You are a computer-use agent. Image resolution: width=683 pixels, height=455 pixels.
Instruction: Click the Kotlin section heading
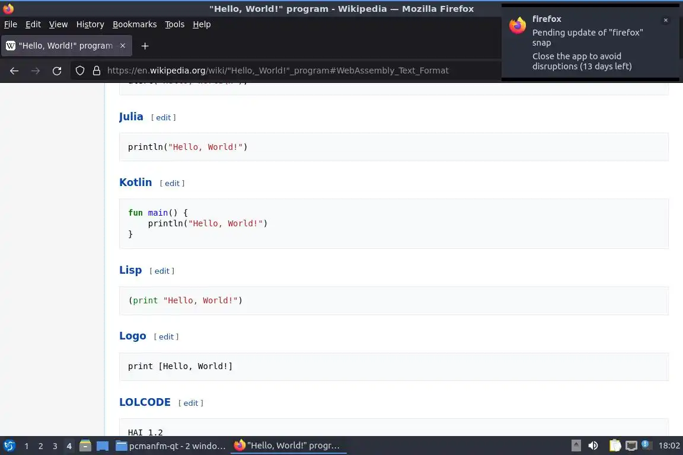point(135,182)
